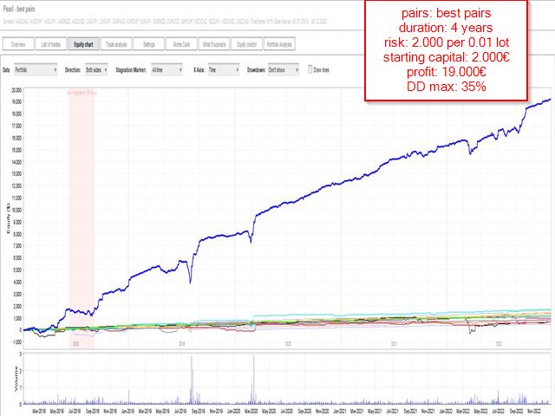This screenshot has width=555, height=416.
Task: Click the Volume axis title
Action: [x=16, y=379]
